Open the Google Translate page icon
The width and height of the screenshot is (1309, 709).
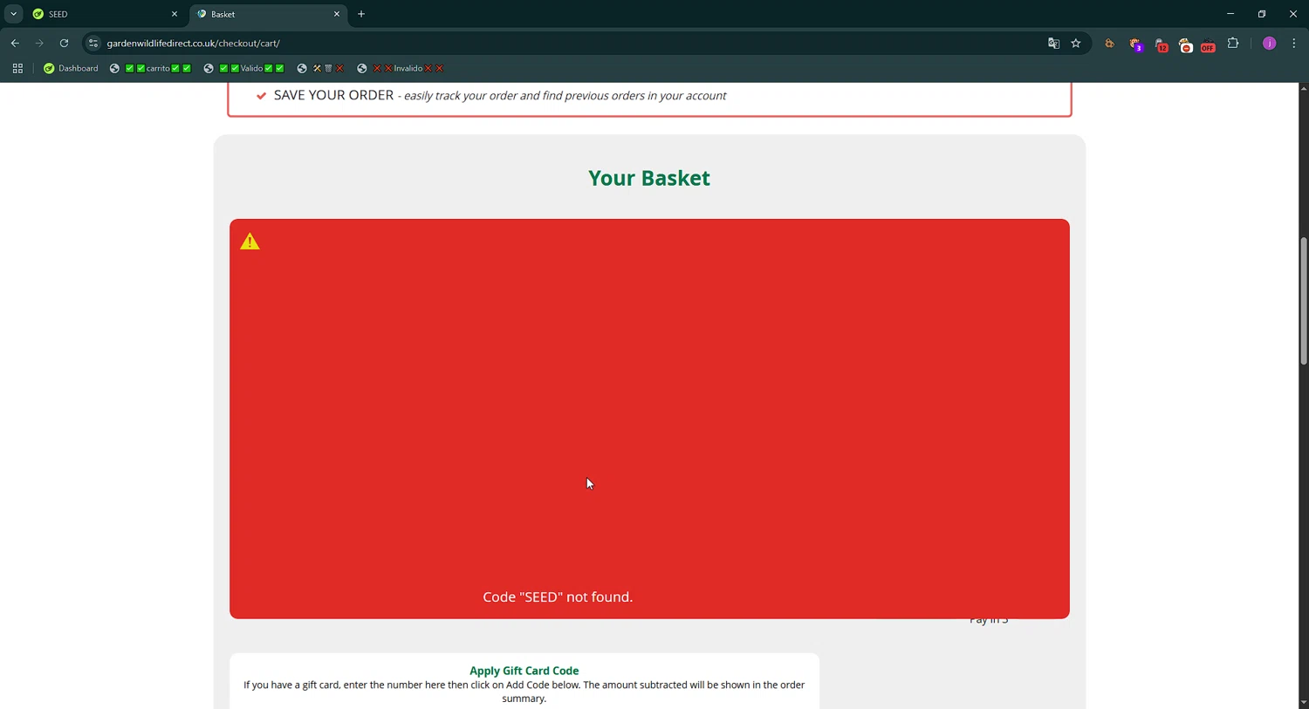click(1053, 43)
